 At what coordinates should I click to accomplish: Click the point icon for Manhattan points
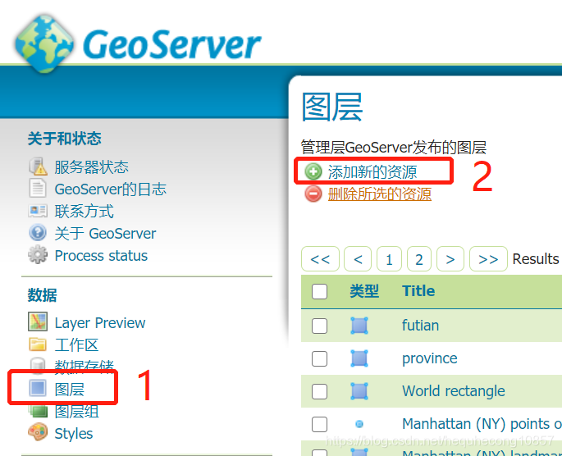359,424
